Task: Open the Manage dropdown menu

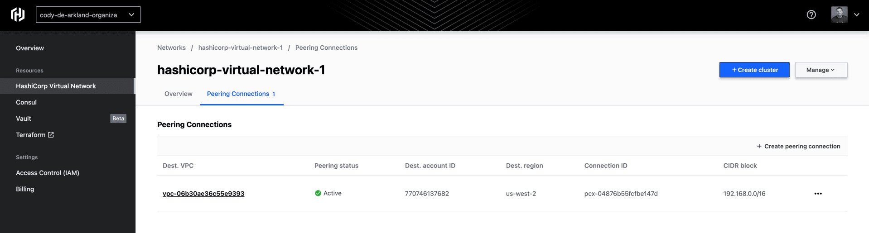Action: (821, 70)
